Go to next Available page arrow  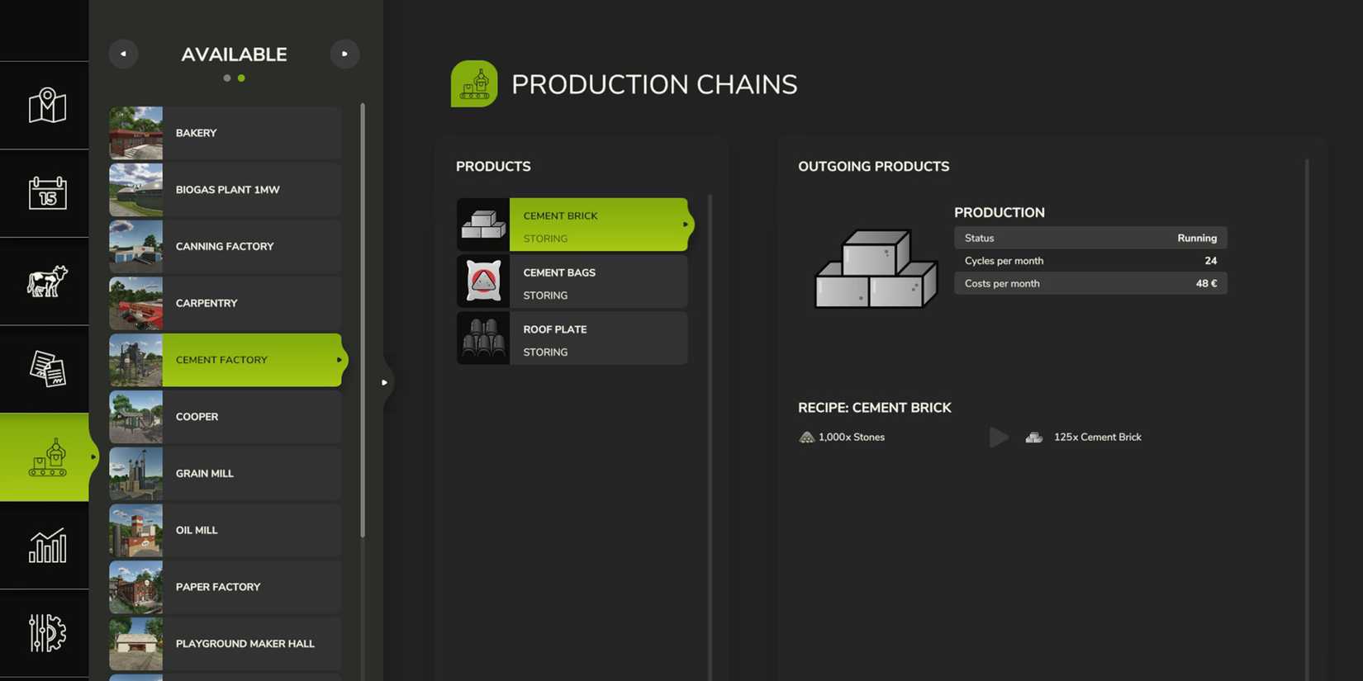[x=344, y=54]
